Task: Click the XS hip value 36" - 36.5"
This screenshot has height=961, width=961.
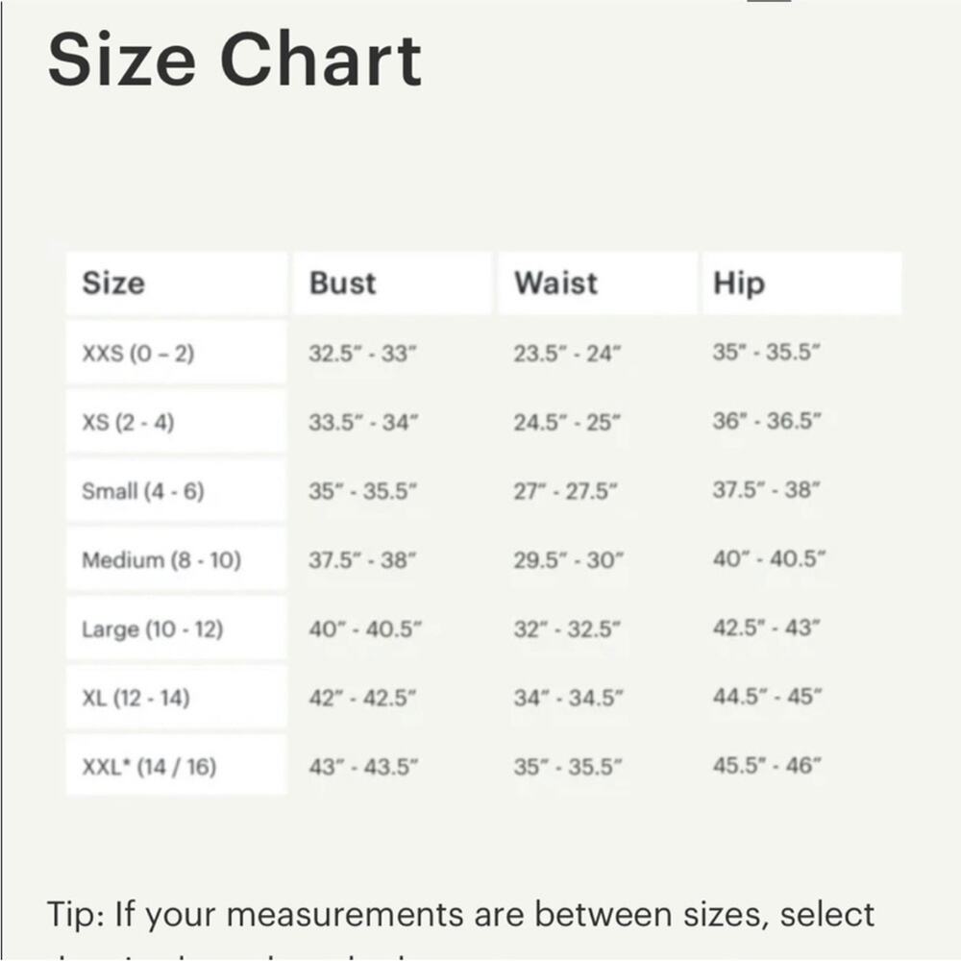Action: [x=767, y=422]
